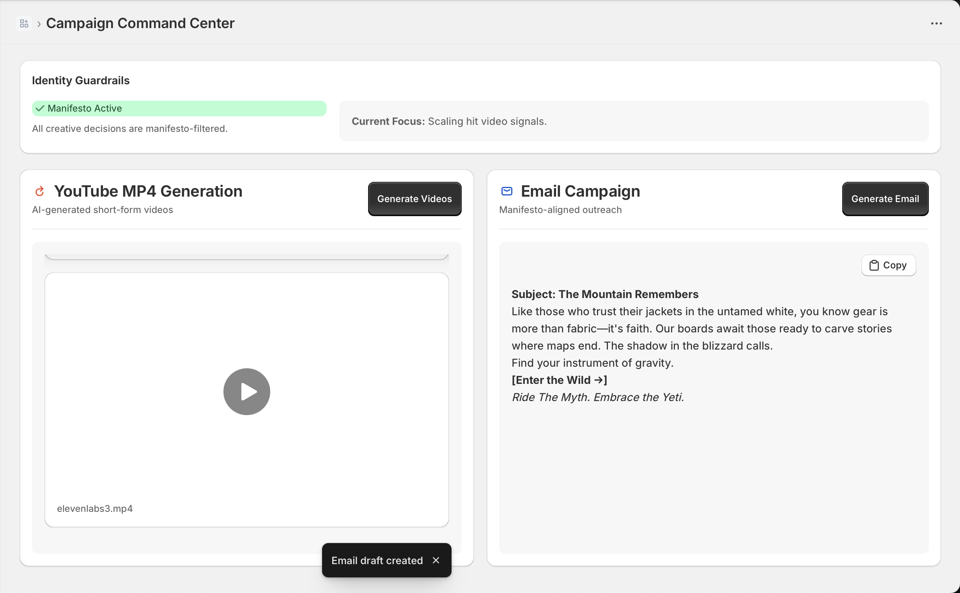The image size is (960, 593).
Task: Click the Email draft created notification text
Action: click(x=377, y=561)
